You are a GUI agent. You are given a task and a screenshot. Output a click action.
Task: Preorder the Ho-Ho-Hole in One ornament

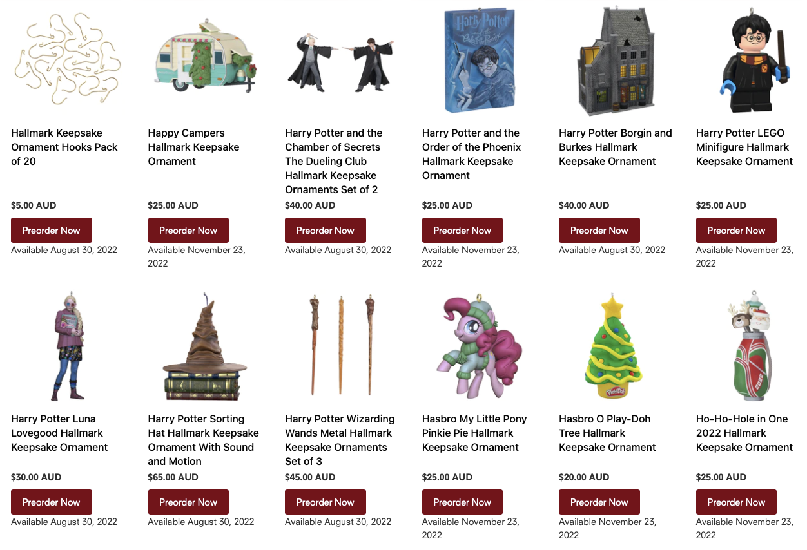point(736,502)
